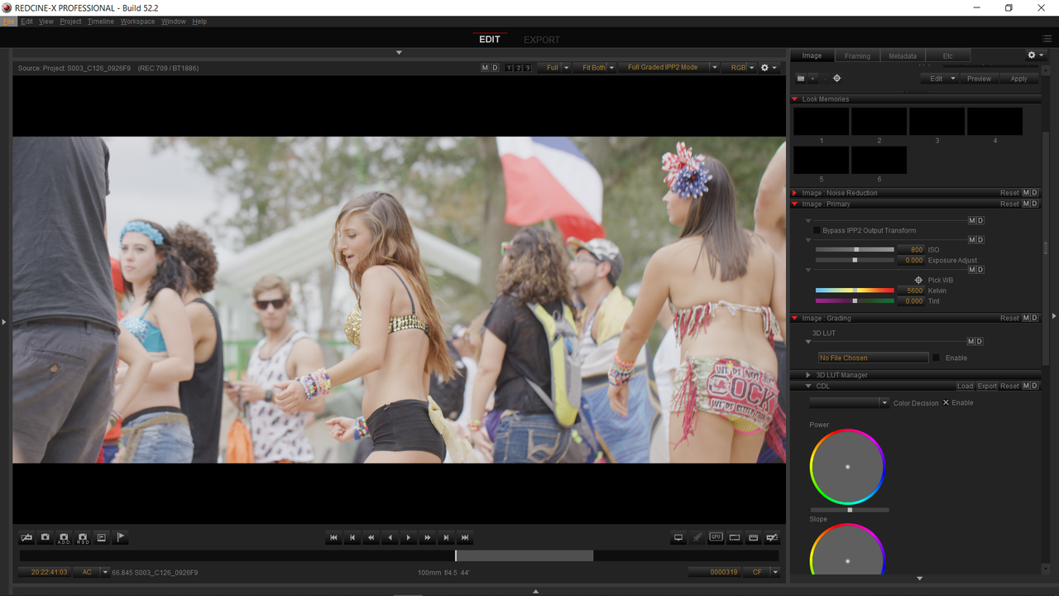Open the Fit Both zoom dropdown
The height and width of the screenshot is (596, 1059).
pyautogui.click(x=595, y=68)
